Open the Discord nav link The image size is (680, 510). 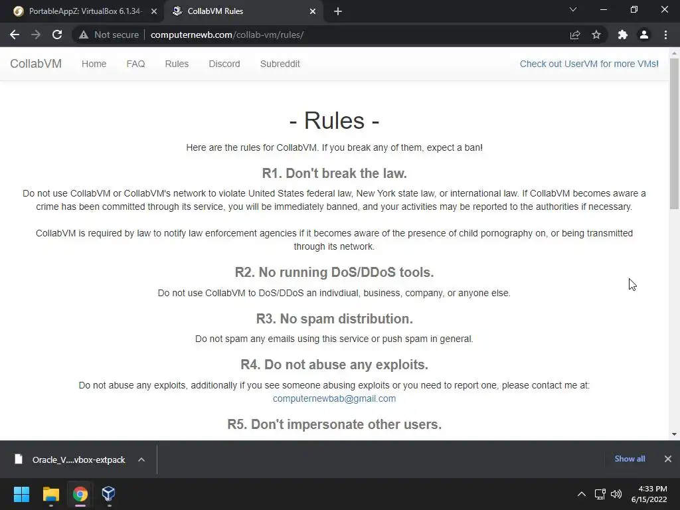224,64
